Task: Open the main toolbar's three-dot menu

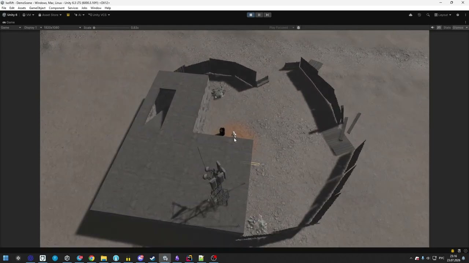Action: (465, 15)
